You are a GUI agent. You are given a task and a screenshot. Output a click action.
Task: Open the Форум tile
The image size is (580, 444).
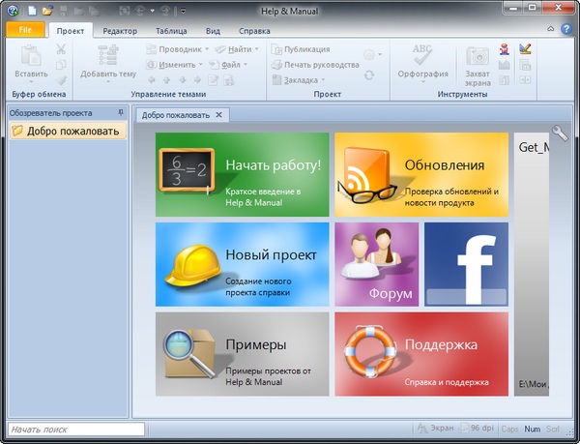[376, 263]
